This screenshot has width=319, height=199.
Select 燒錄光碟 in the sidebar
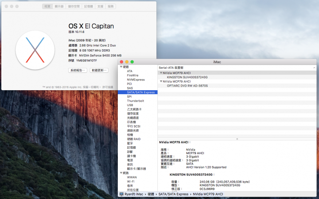point(133,131)
